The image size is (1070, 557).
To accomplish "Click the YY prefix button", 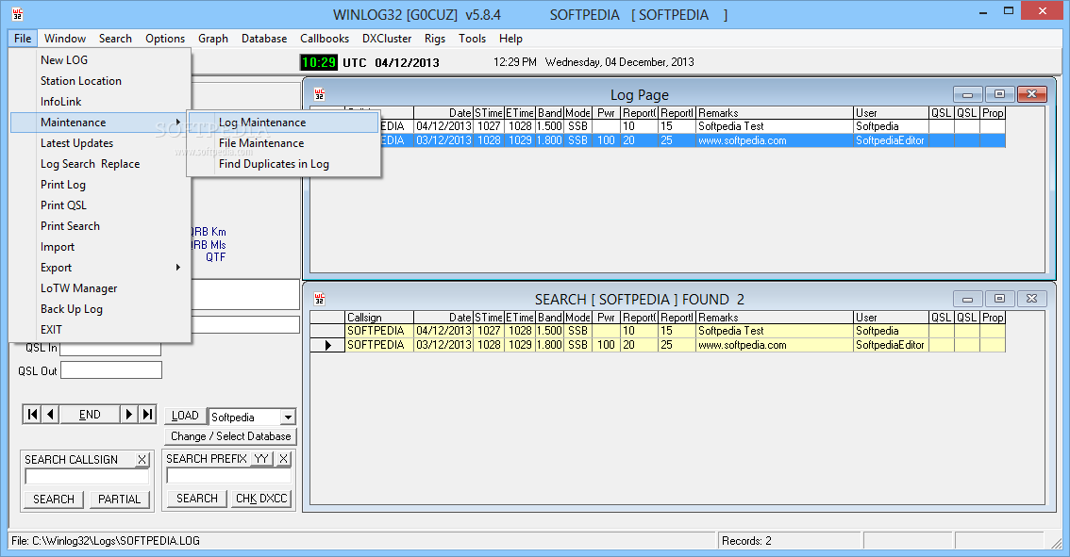I will pos(261,459).
